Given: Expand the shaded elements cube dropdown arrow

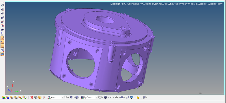Looking at the screenshot, I should coord(108,98).
